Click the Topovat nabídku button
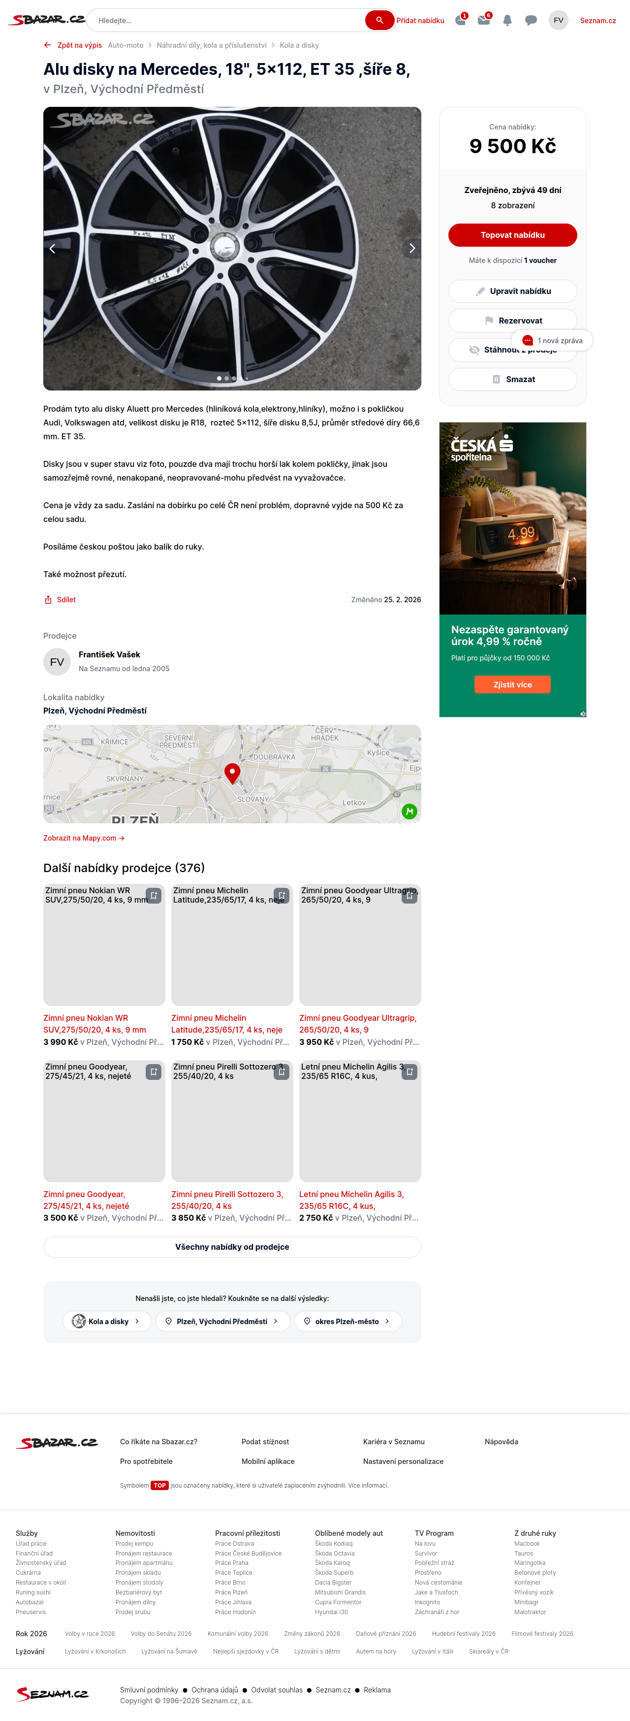 click(512, 235)
